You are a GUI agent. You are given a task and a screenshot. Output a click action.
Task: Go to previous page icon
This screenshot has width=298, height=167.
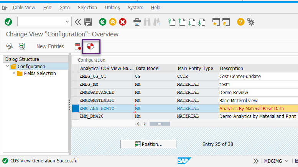pos(181,22)
